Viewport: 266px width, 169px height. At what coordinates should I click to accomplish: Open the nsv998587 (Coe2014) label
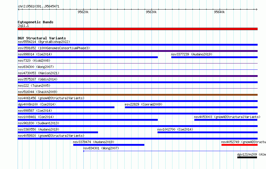pos(35,111)
